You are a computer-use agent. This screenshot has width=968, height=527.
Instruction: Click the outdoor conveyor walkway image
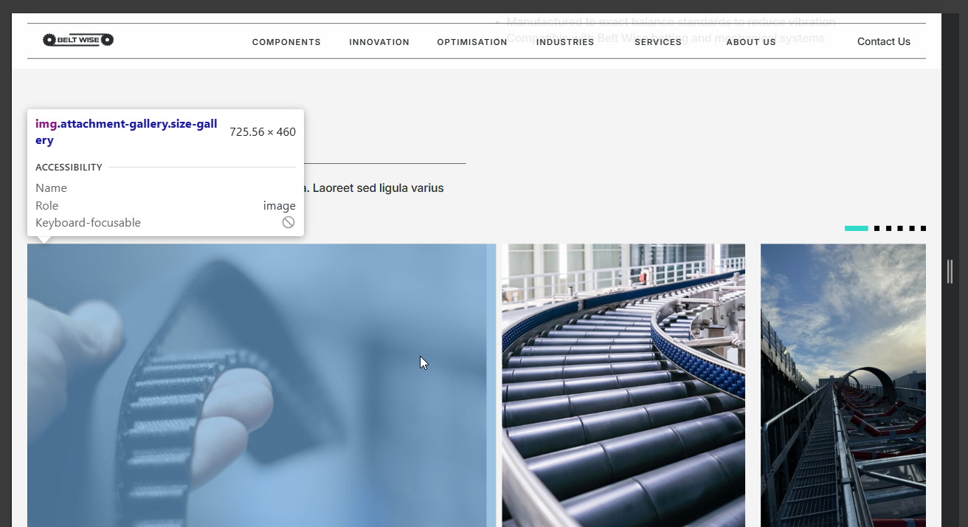(x=843, y=385)
